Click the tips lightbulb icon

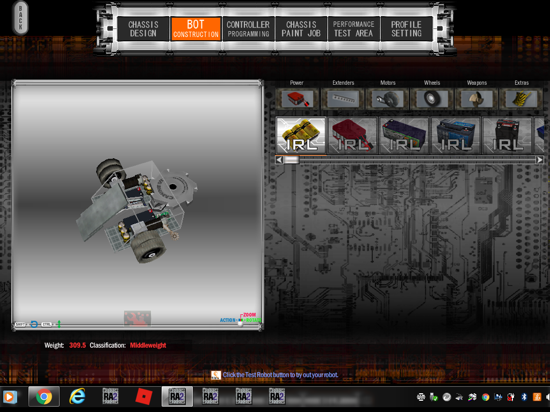click(x=216, y=375)
